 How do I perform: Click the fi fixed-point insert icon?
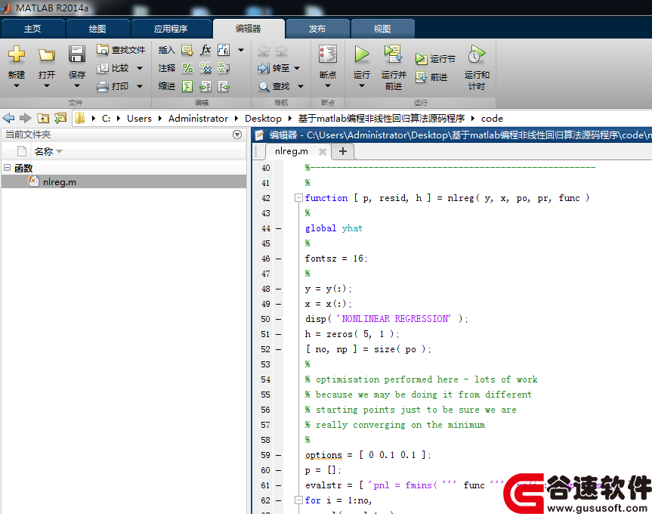pos(224,51)
